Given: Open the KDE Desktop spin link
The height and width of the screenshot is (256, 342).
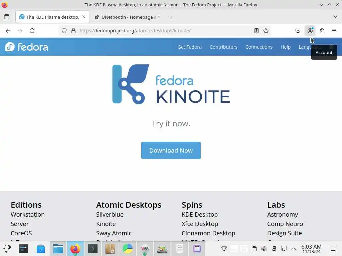Looking at the screenshot, I should click(200, 215).
